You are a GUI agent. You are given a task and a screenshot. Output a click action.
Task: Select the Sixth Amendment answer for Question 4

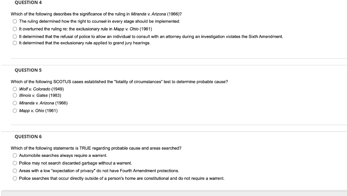pos(15,36)
